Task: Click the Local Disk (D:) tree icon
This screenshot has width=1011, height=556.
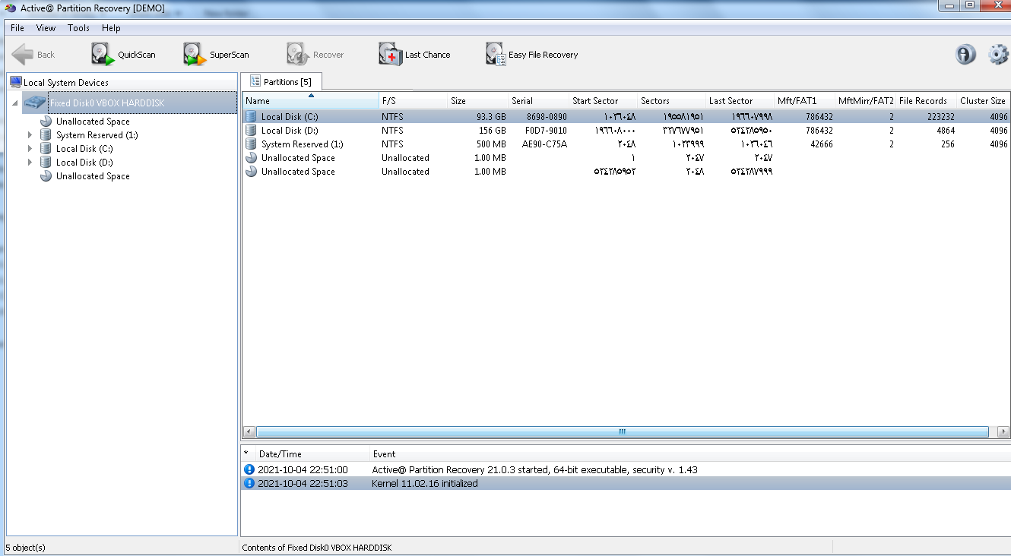Action: pyautogui.click(x=46, y=163)
